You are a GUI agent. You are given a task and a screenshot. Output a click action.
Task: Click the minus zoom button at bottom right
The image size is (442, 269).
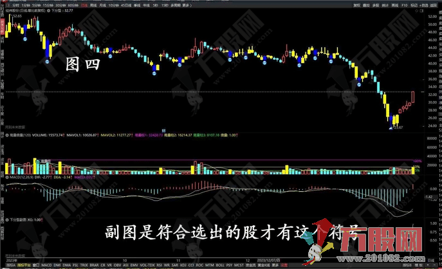tap(435, 265)
